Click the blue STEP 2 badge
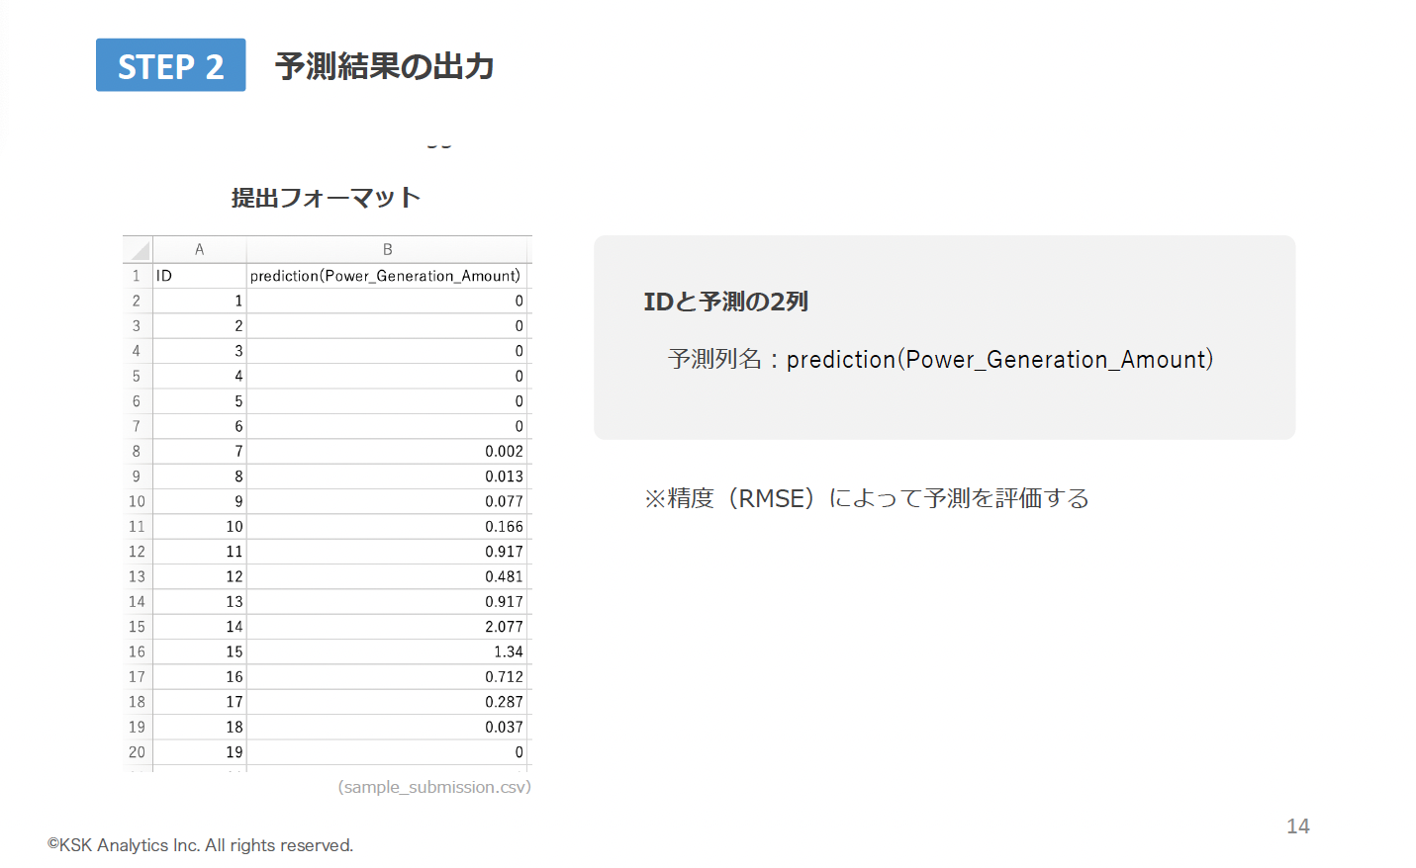This screenshot has width=1416, height=868. coord(170,65)
